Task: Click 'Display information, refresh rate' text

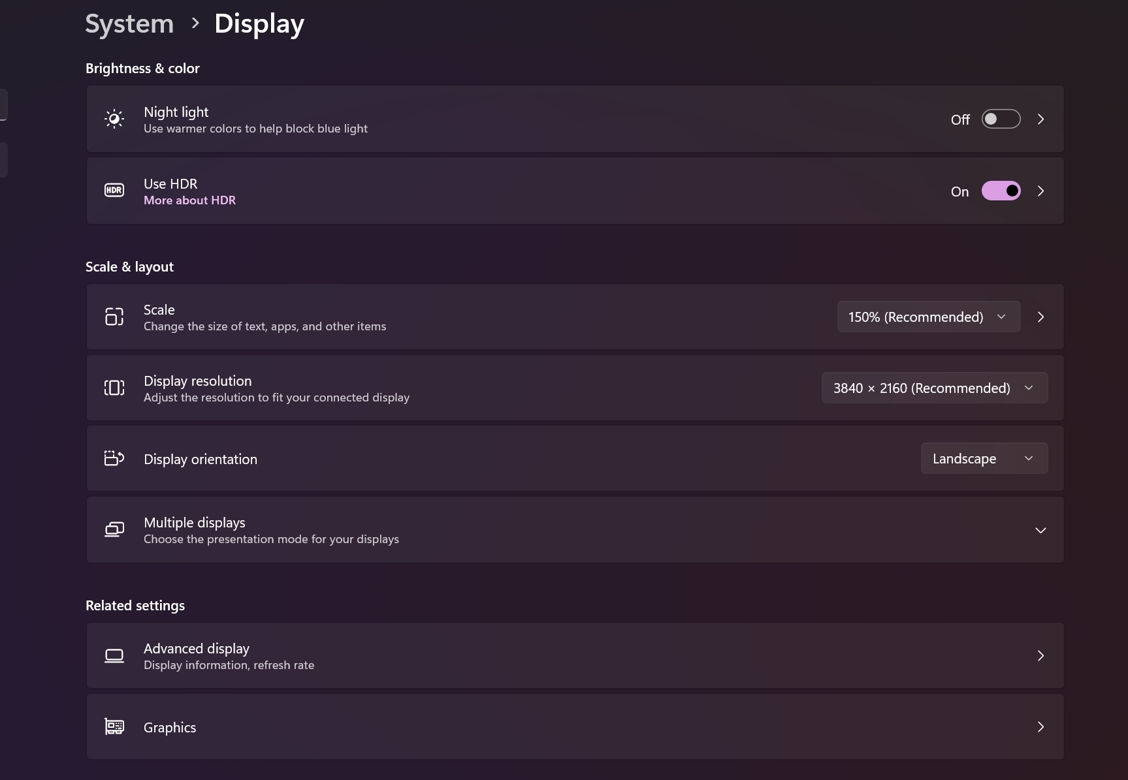Action: click(229, 665)
